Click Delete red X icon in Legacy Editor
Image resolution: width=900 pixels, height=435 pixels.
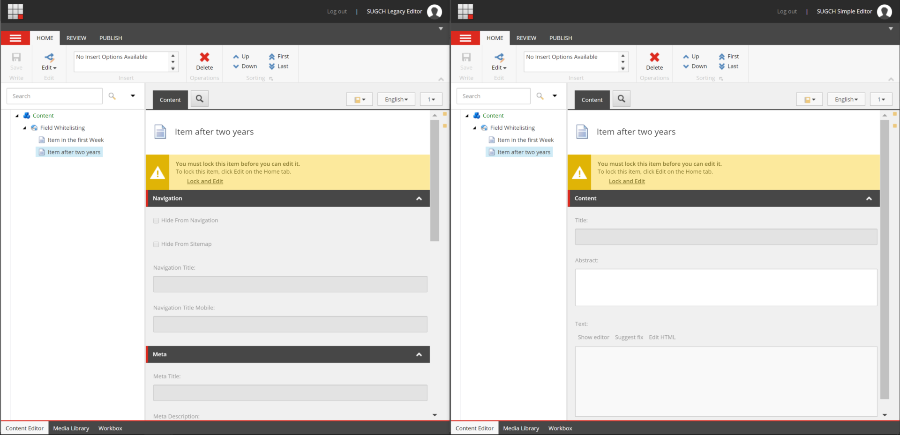click(204, 57)
